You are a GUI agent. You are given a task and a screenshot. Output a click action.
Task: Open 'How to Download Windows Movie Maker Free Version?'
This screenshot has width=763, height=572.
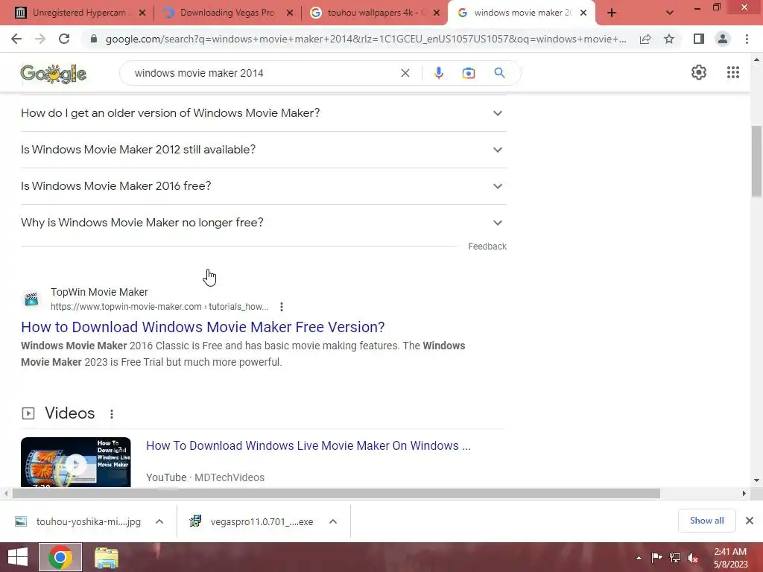tap(203, 328)
